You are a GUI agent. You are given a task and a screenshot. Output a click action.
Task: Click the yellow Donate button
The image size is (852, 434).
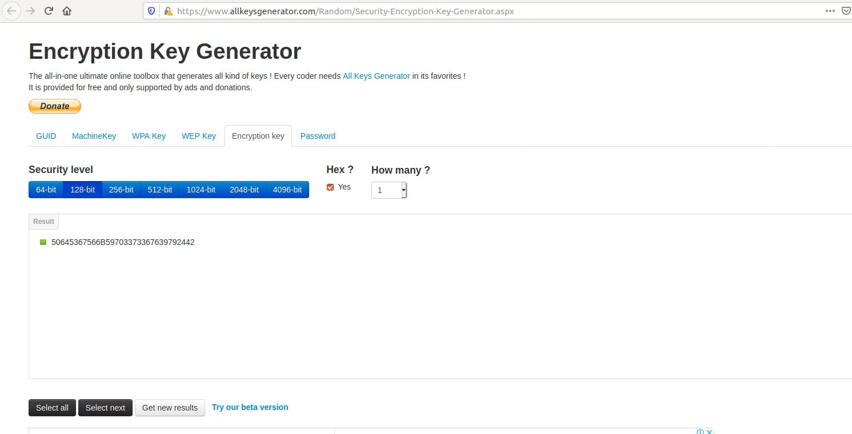pyautogui.click(x=55, y=106)
